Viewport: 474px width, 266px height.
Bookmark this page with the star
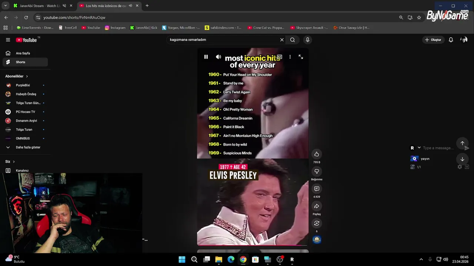[419, 17]
